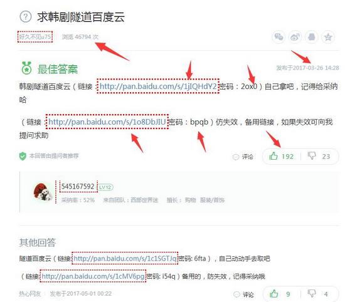Open comments on the other answer
Viewport: 345px width, 302px height.
pyautogui.click(x=243, y=294)
